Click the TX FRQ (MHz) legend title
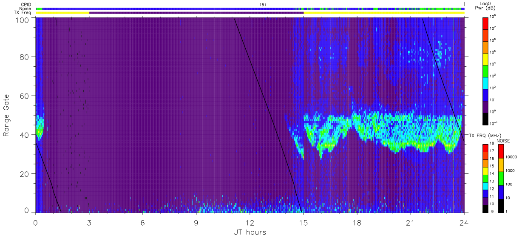 point(485,135)
